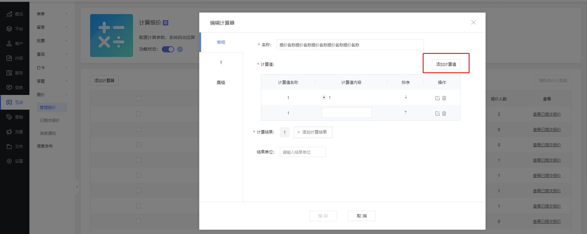Click the 取消 button
Screen dimensions: 587x234
(x=361, y=216)
